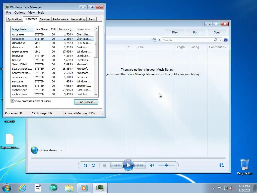Open the Action Center flag icon
The image size is (257, 193).
point(219,188)
